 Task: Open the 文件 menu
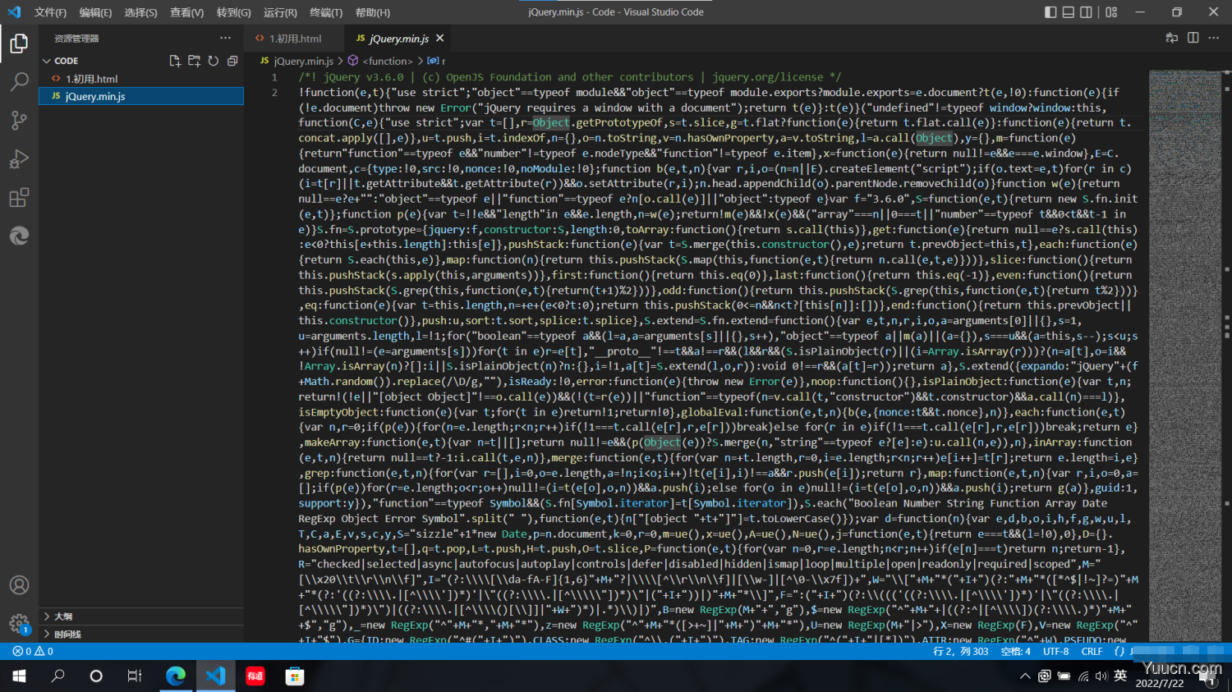(49, 11)
